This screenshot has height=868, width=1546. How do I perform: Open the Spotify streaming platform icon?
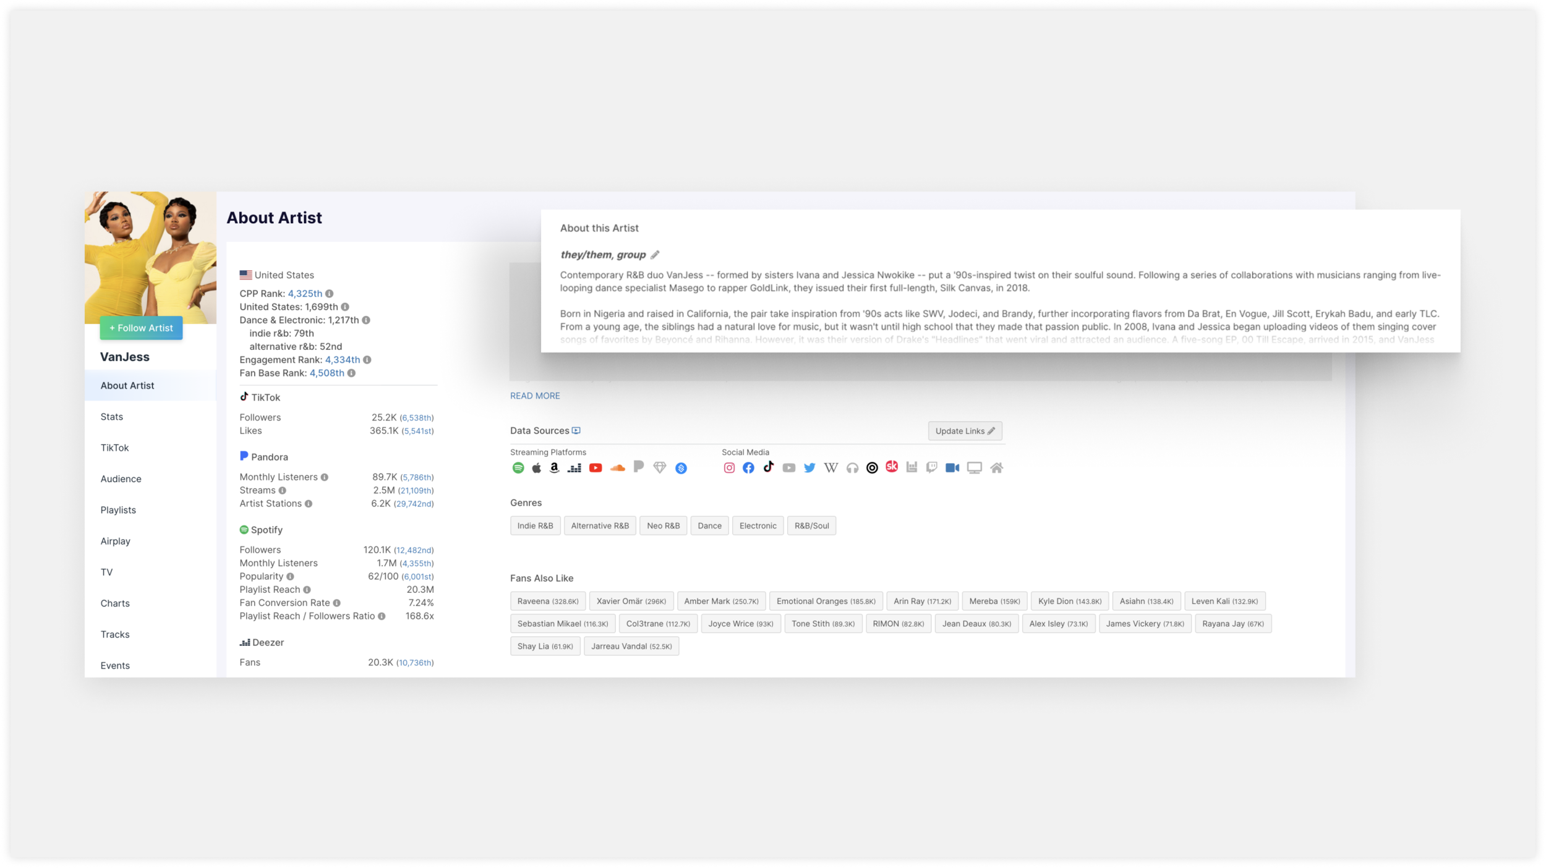pyautogui.click(x=518, y=468)
